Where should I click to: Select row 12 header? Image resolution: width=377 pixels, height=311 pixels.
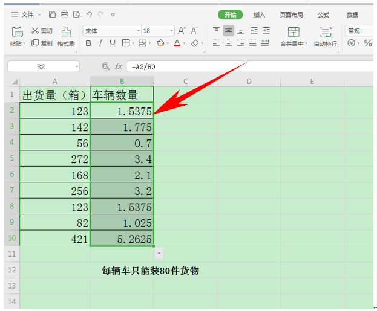coord(11,270)
